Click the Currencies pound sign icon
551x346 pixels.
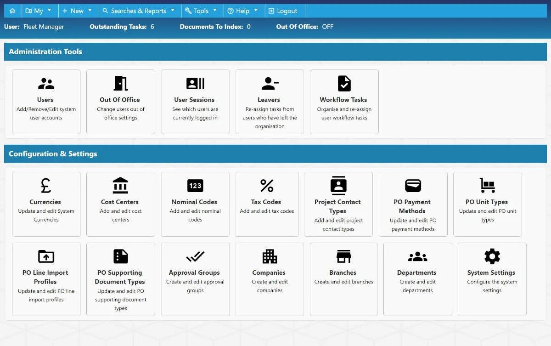[46, 186]
